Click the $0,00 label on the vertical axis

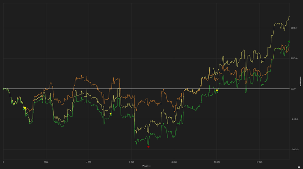[293, 89]
